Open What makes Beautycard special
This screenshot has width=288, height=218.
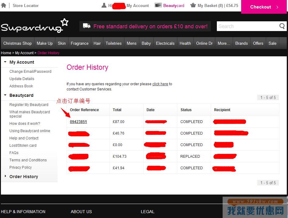coord(29,114)
